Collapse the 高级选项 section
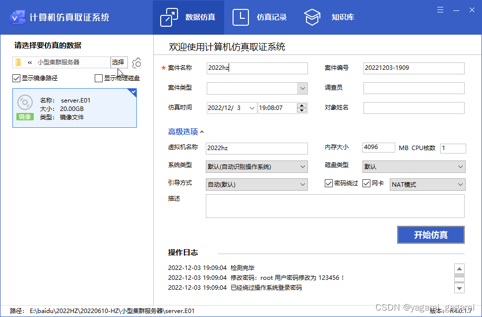The width and height of the screenshot is (482, 317). (x=185, y=132)
